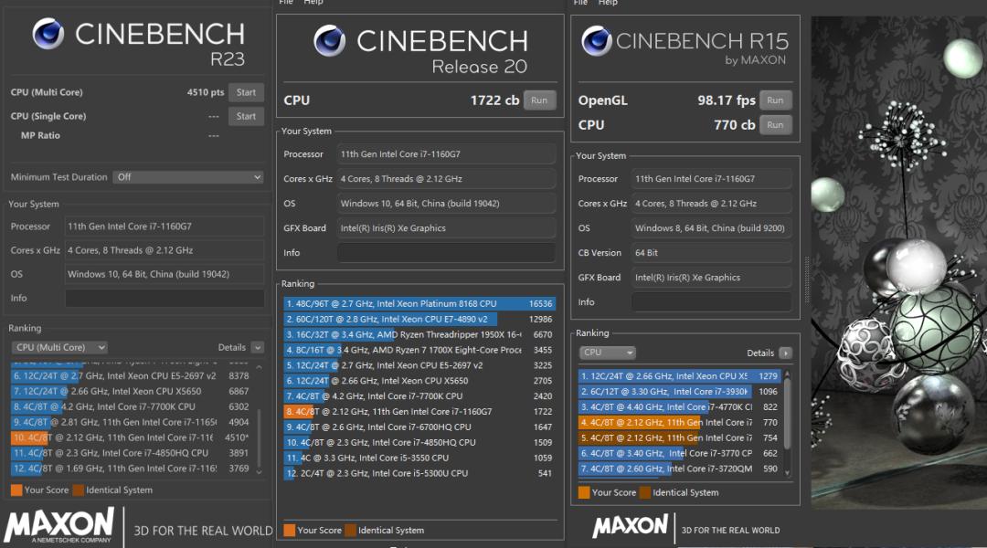Select R20 ranking row Core i7-6700HQ
The height and width of the screenshot is (548, 987).
(x=419, y=427)
